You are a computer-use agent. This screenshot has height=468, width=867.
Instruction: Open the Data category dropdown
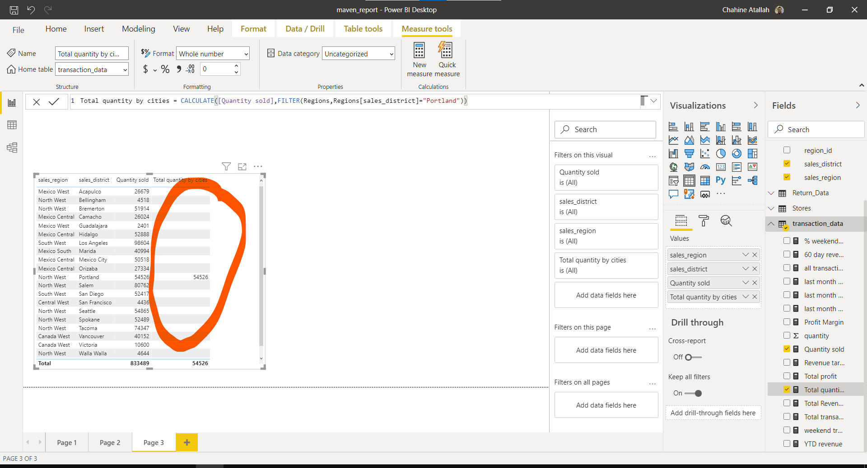tap(359, 54)
